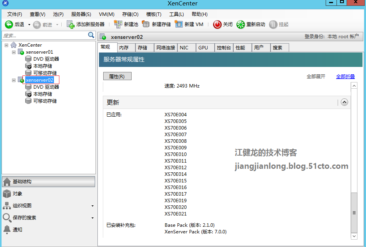Click xenserver01's DVD 驱动器 disk icon
The width and height of the screenshot is (366, 247).
click(x=28, y=59)
